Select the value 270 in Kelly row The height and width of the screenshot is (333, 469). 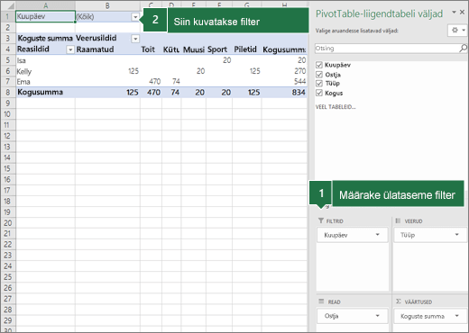[x=284, y=71]
